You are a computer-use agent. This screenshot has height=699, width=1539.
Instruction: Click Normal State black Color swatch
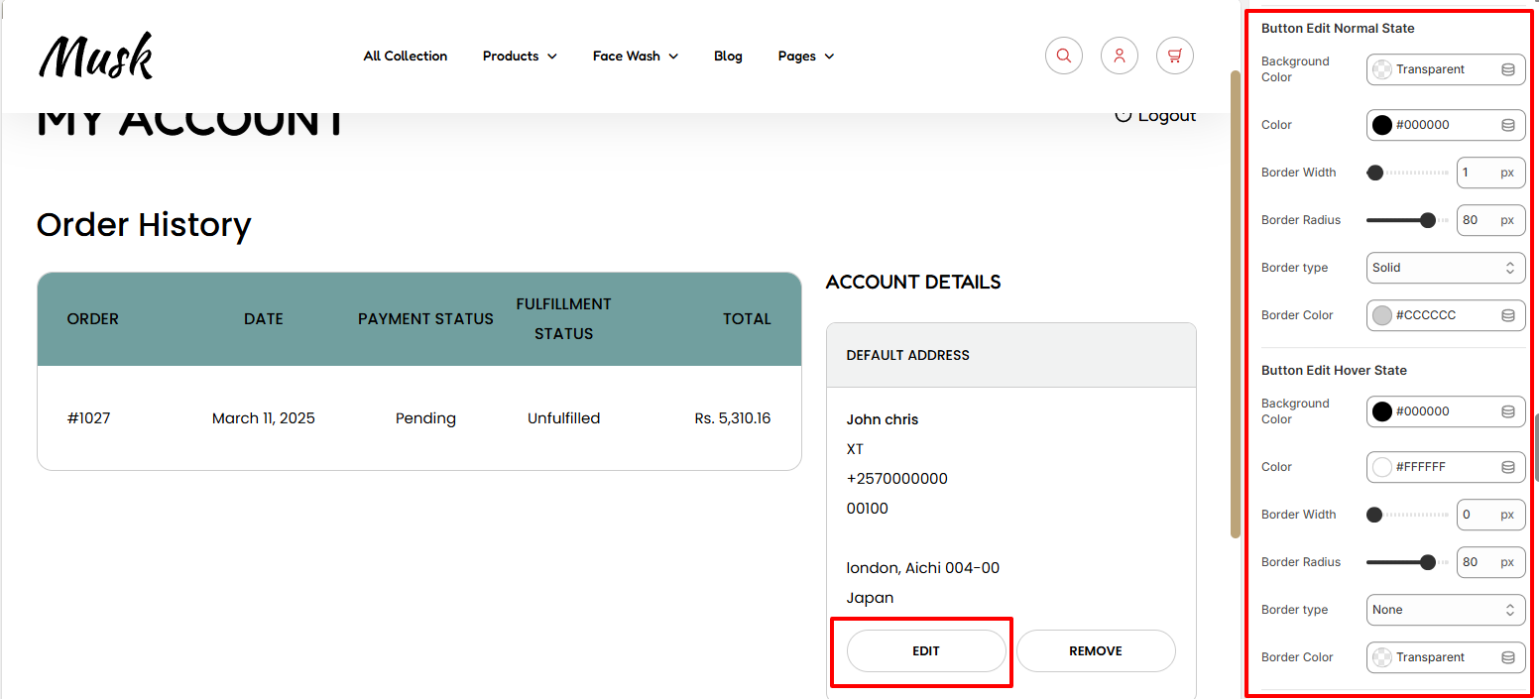click(1382, 125)
